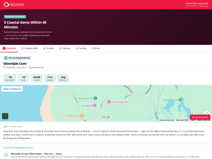Click the access logo in the header
Screen dimensions: 212x159
[14, 4]
